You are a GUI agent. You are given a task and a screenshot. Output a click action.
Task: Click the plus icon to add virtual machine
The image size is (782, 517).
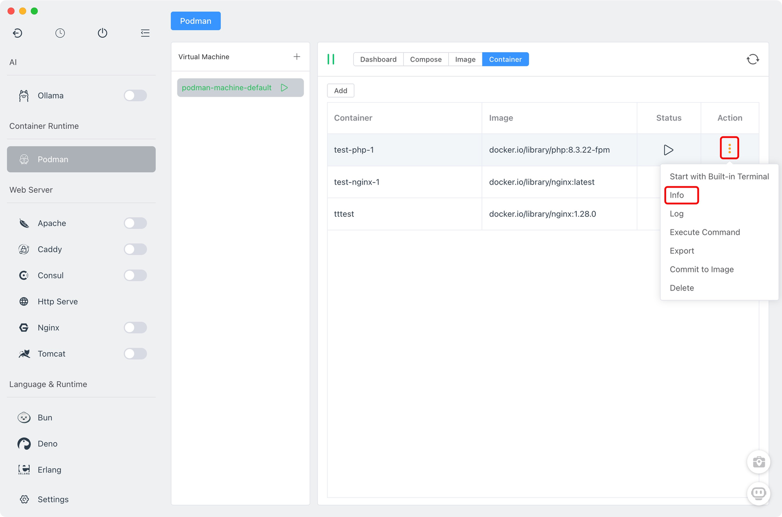297,57
